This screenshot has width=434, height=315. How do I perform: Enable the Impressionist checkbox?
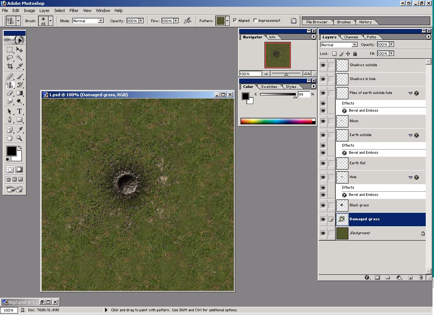(256, 21)
